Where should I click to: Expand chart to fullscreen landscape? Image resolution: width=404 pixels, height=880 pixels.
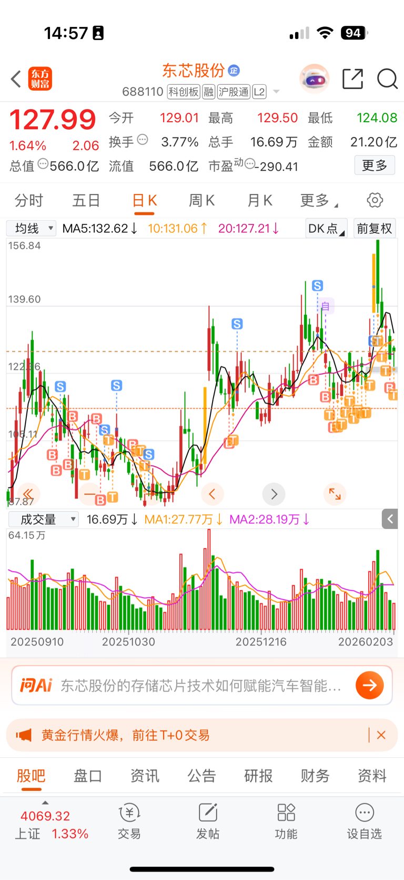(x=335, y=494)
